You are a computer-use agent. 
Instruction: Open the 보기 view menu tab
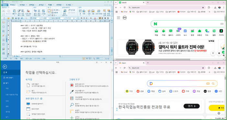(22, 5)
